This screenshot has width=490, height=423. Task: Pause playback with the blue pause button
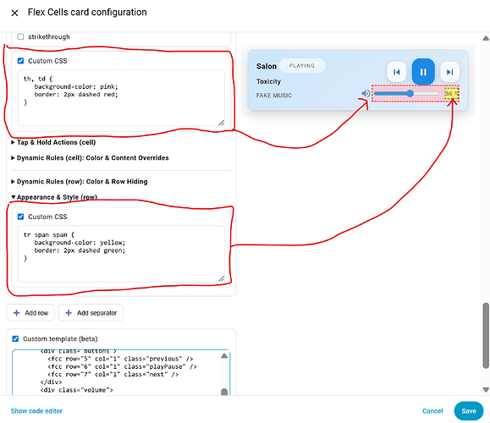point(423,72)
